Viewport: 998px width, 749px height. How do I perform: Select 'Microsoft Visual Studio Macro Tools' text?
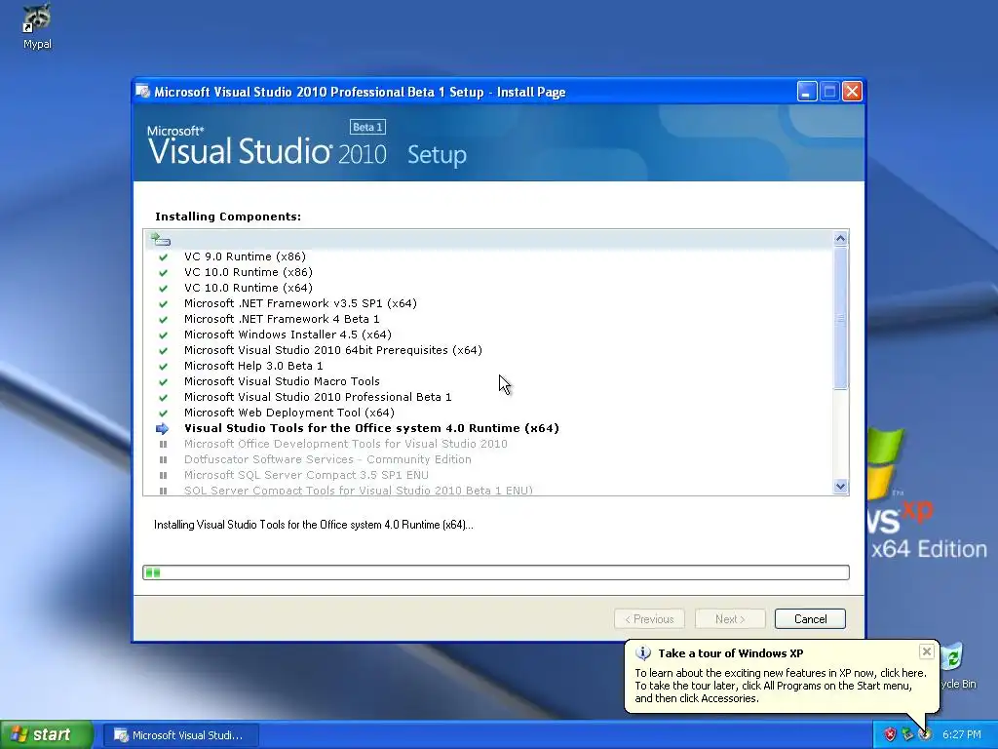tap(282, 381)
